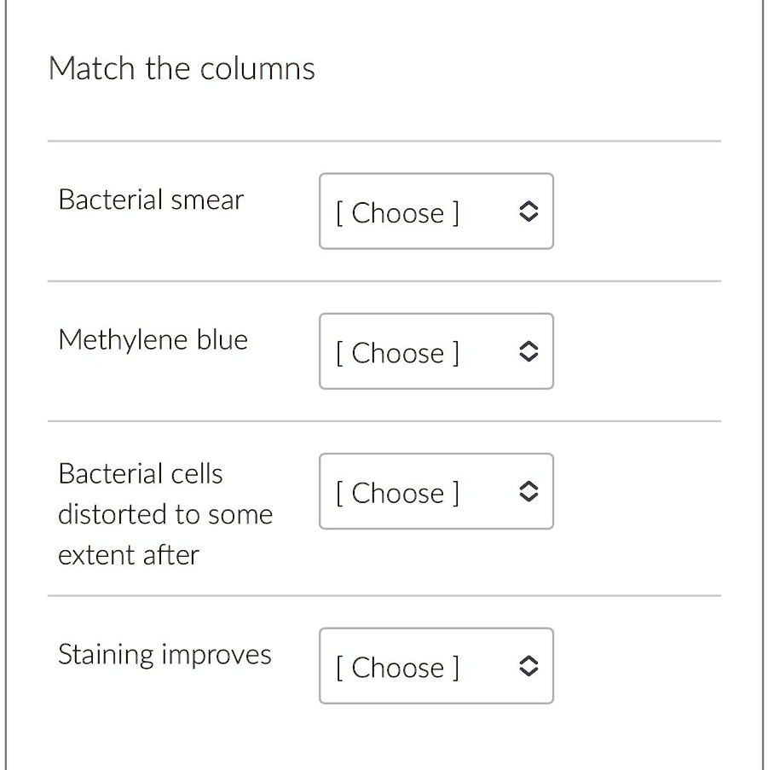Click the Bacterial cells distorted description text
This screenshot has width=768, height=770.
165,513
